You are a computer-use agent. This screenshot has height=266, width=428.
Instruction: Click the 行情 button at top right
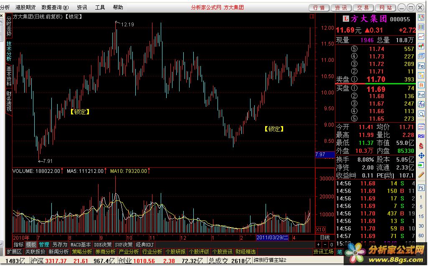(x=319, y=8)
